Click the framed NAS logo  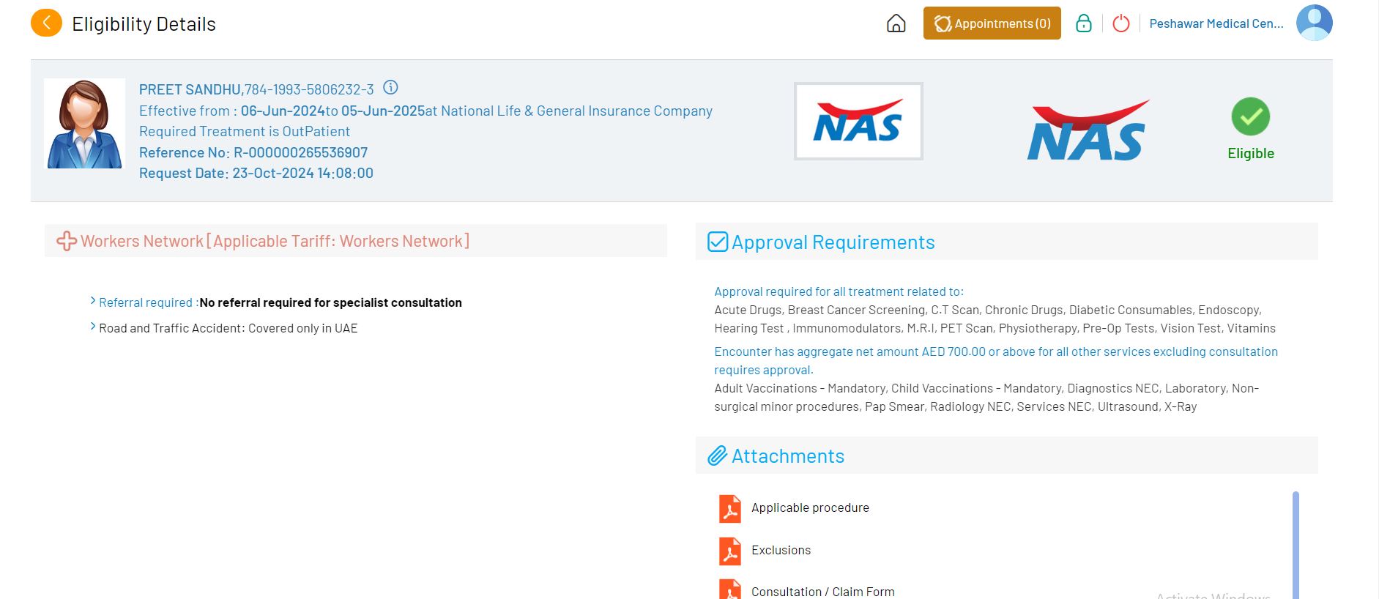tap(858, 121)
